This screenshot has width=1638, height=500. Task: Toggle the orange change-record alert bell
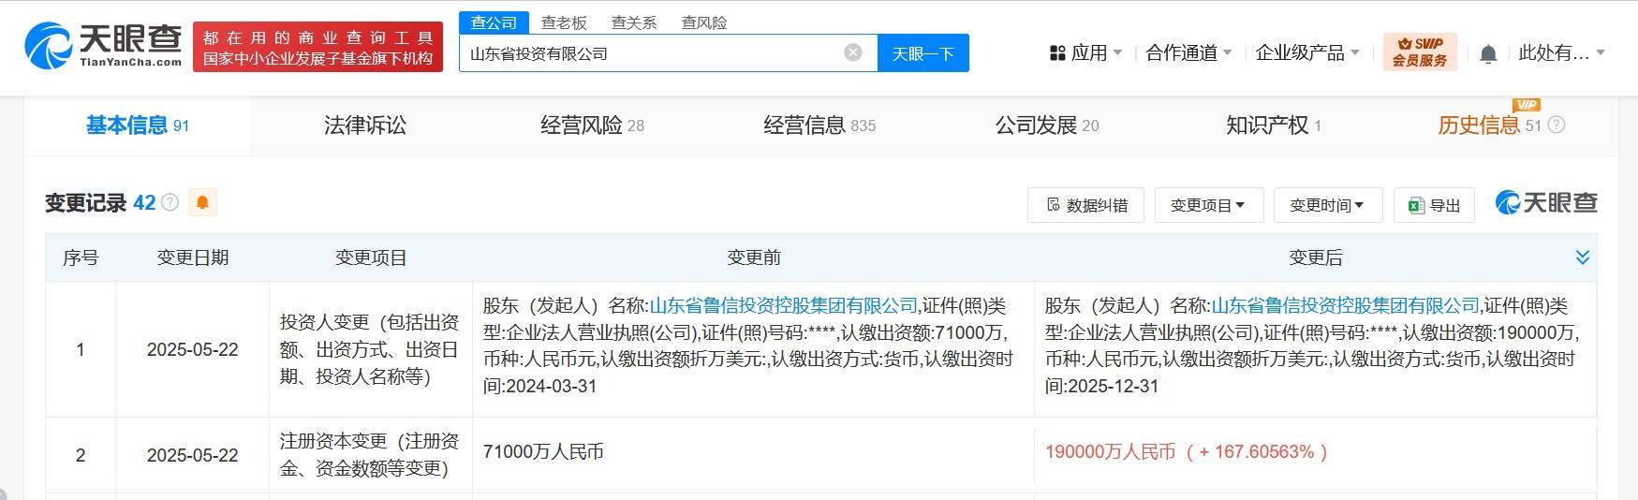[x=202, y=202]
